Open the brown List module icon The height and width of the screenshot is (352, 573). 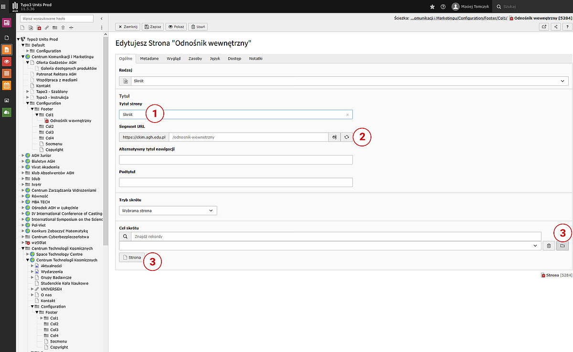[7, 73]
